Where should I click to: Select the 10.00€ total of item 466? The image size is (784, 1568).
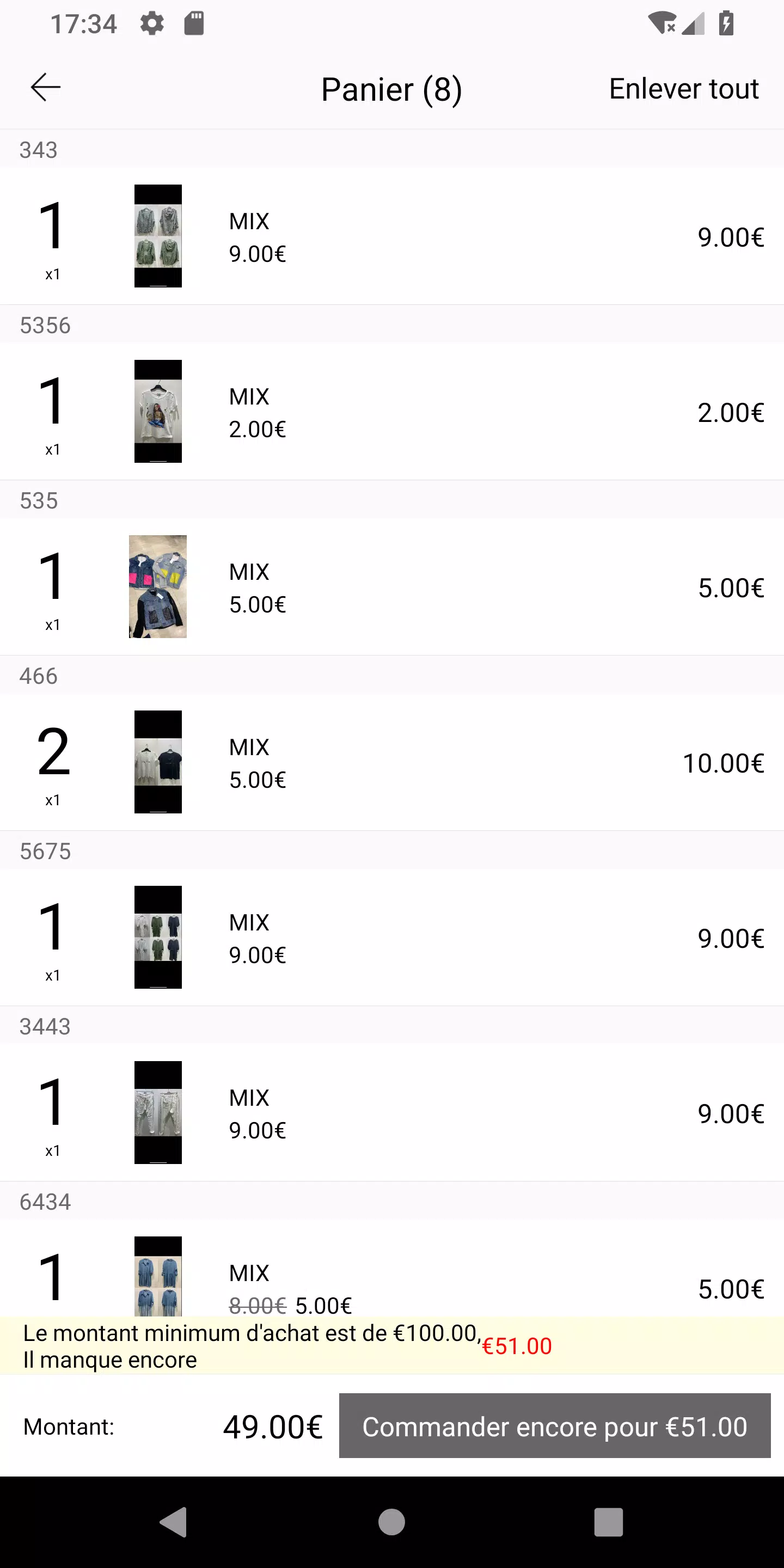tap(722, 763)
